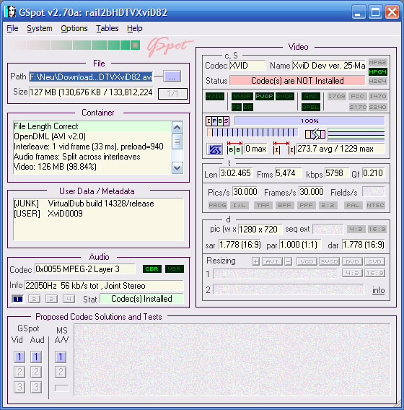
Task: Click the GSpot app icon in title bar
Action: pyautogui.click(x=10, y=12)
